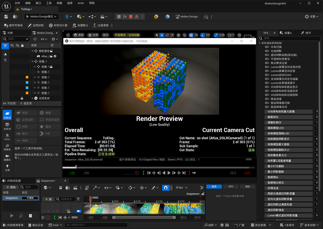Toggle the Lumen启动SSAO switch
Screen dimensions: 323x229
click(267, 75)
